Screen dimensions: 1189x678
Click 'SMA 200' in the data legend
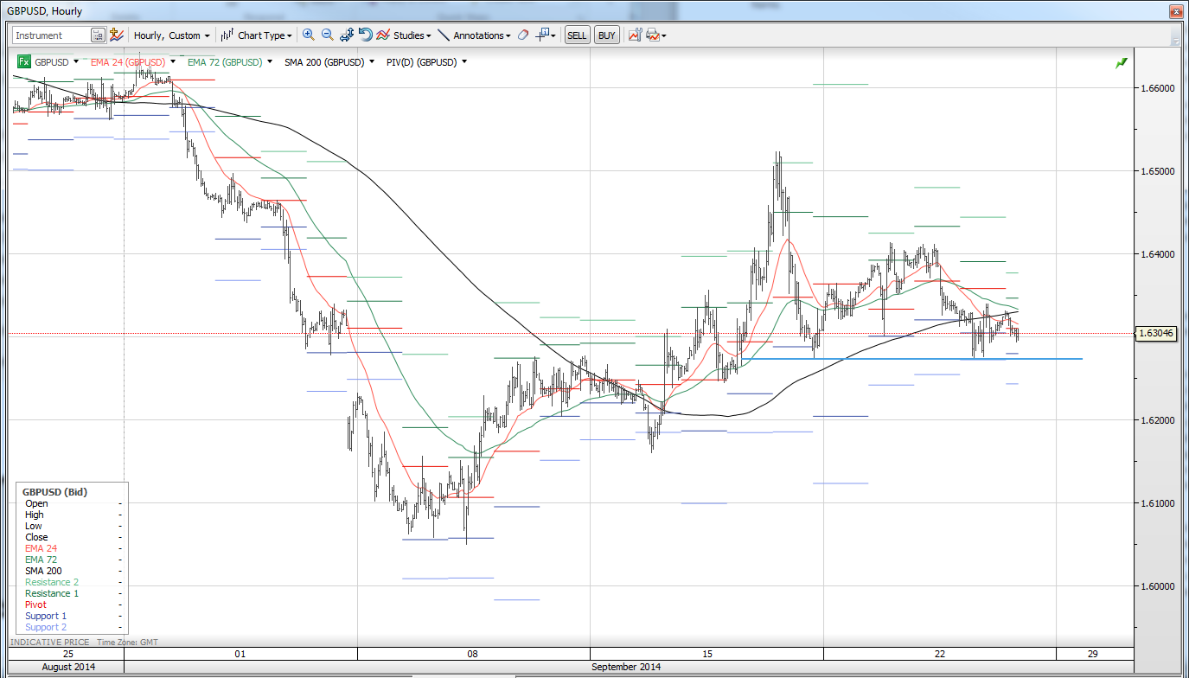(43, 571)
